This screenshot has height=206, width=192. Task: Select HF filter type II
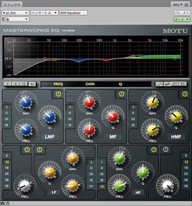click(102, 168)
